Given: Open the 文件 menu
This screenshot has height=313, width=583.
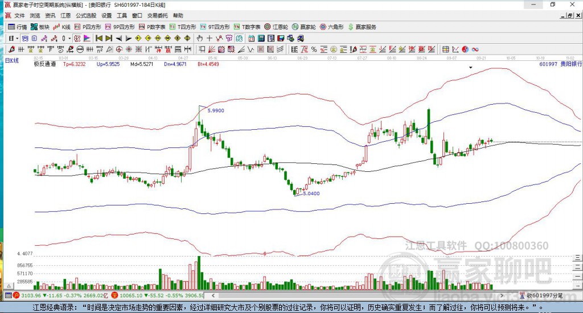Looking at the screenshot, I should (19, 15).
